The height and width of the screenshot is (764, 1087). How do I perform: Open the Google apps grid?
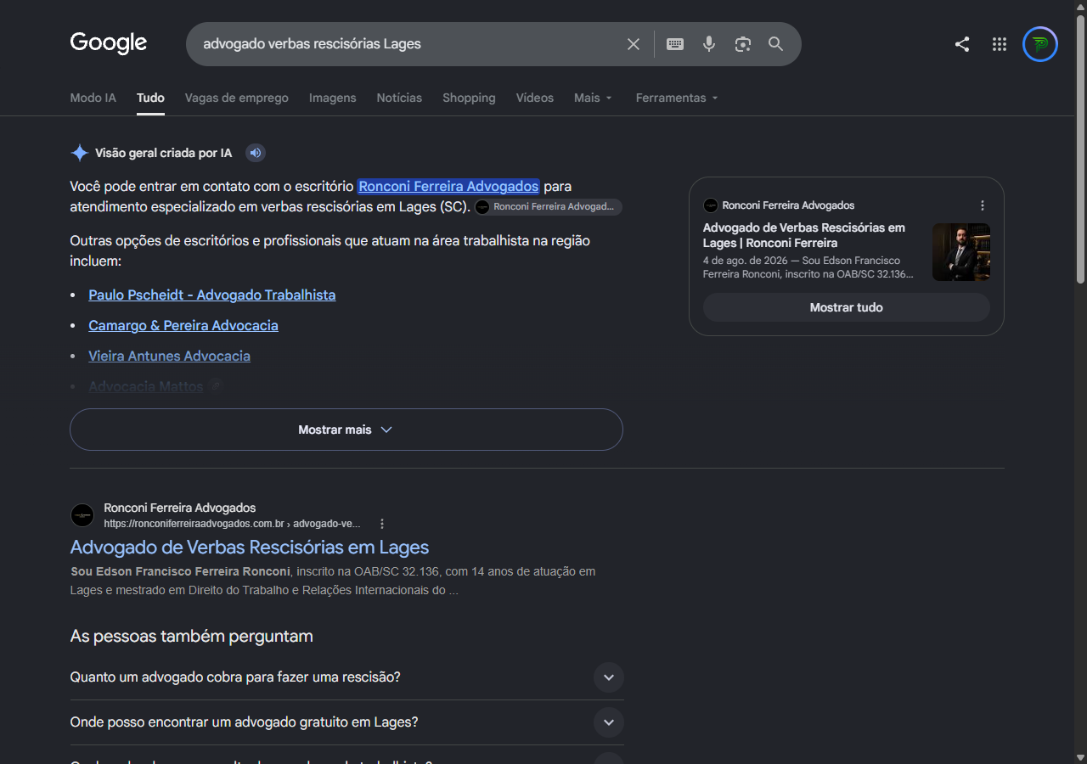[x=1000, y=44]
